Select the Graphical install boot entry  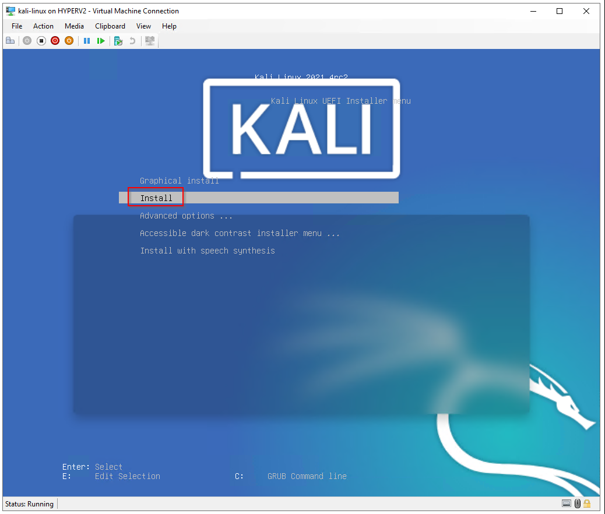[x=179, y=181]
